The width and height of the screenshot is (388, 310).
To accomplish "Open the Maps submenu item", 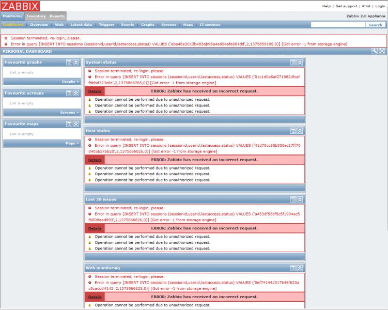I will pos(188,25).
